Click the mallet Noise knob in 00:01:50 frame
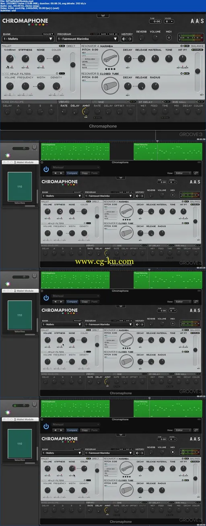 pos(41,59)
